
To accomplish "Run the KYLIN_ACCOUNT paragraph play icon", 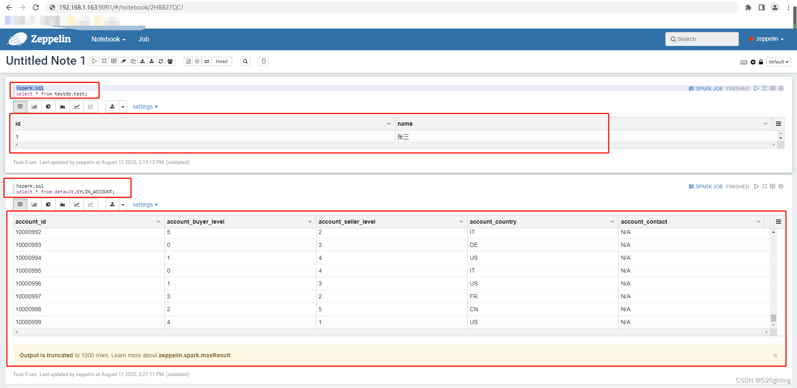I will pos(756,186).
